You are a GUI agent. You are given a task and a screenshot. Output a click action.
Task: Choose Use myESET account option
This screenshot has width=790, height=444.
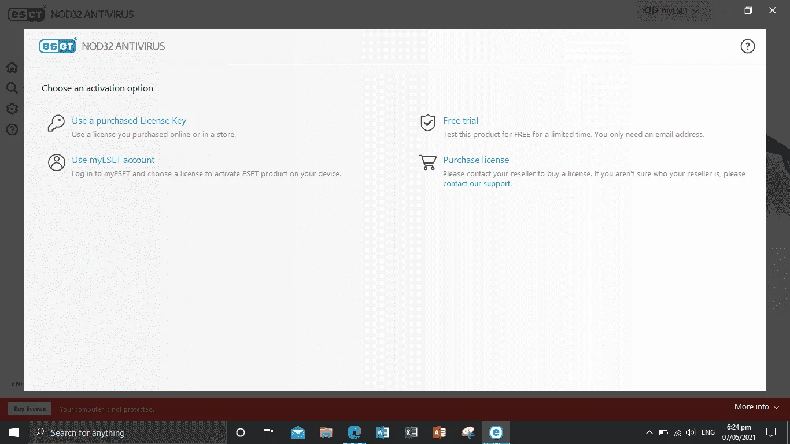113,160
